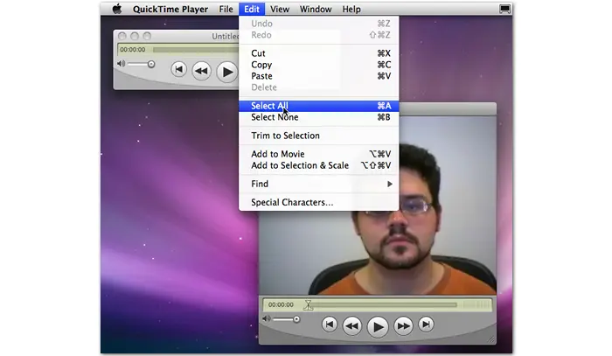Open the File menu
Screen dimensions: 612x356
(x=226, y=9)
